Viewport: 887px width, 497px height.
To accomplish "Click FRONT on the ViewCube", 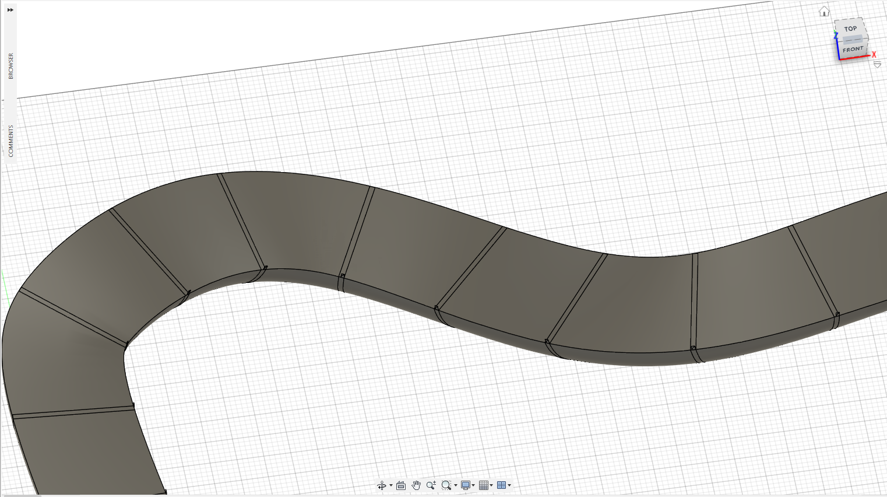I will pos(852,48).
